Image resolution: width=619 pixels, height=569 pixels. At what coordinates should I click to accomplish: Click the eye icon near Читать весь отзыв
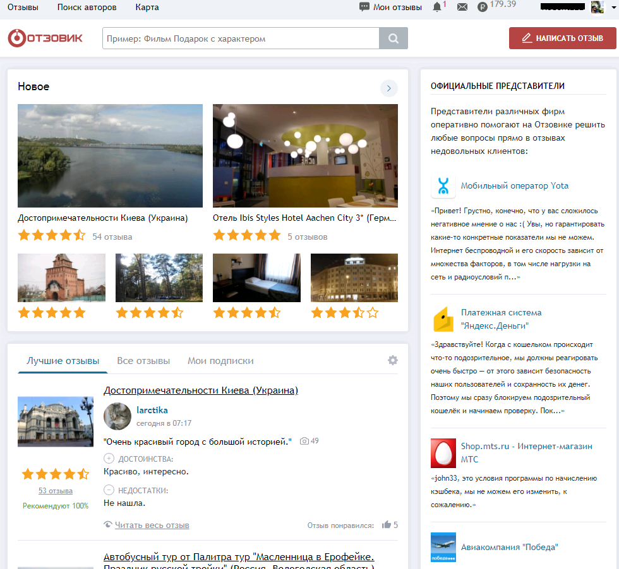(x=108, y=524)
